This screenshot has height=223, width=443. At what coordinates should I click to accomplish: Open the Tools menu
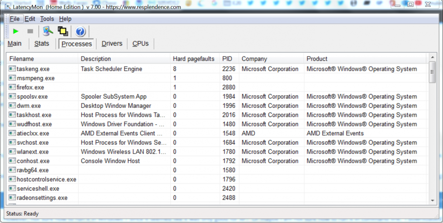pos(47,19)
